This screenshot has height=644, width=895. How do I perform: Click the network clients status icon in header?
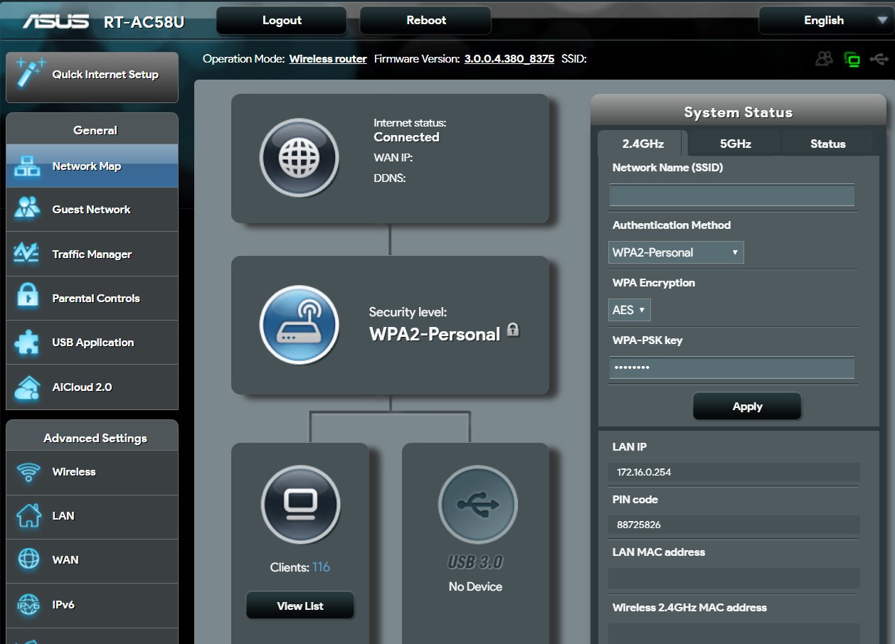[852, 59]
